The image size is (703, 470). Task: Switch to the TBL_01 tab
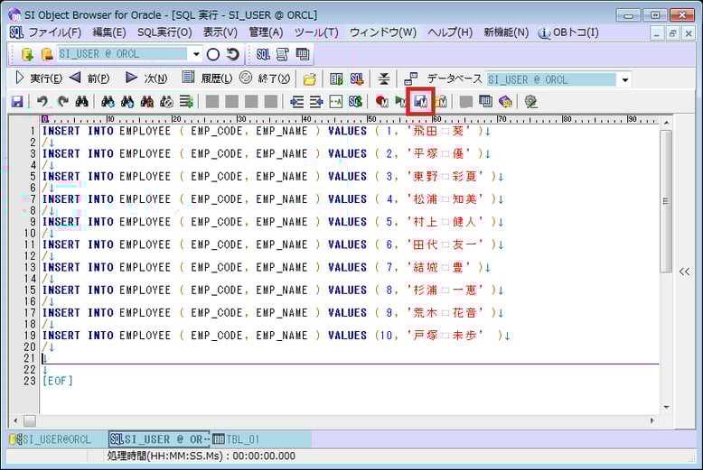click(x=237, y=439)
